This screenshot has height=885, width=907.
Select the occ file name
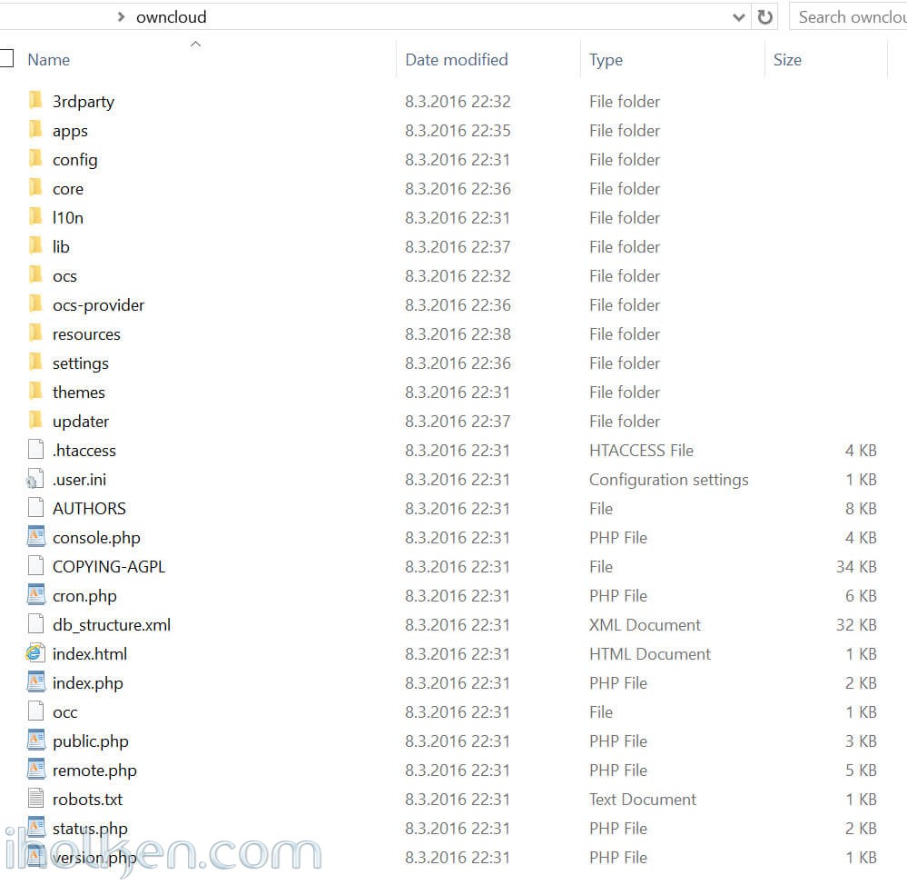point(64,712)
